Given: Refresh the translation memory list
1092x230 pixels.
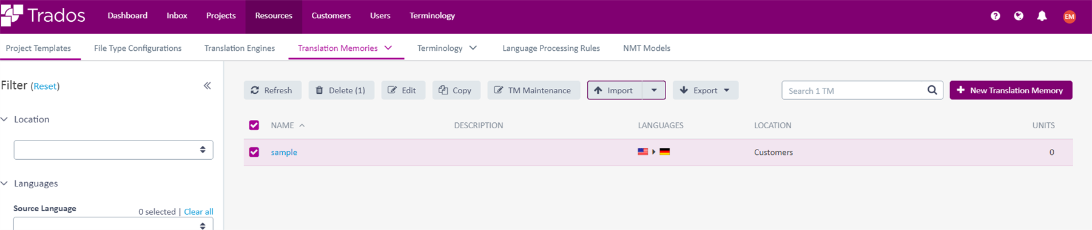Looking at the screenshot, I should [x=272, y=90].
